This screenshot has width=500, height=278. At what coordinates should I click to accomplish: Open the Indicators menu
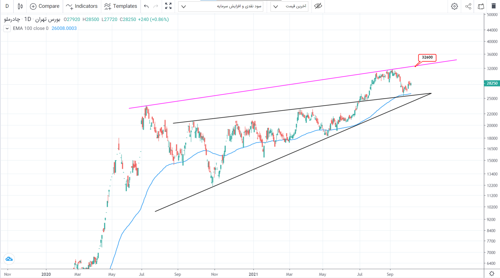tap(82, 6)
